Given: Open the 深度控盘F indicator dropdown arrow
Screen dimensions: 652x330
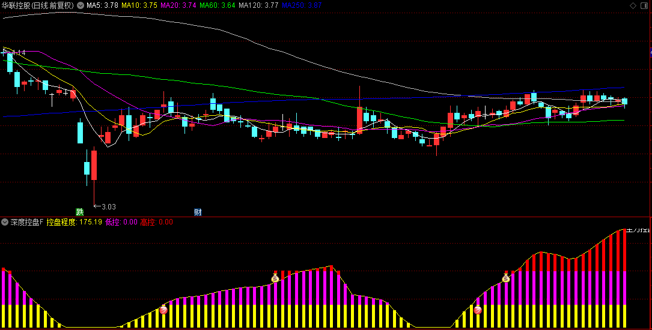Looking at the screenshot, I should (x=5, y=222).
